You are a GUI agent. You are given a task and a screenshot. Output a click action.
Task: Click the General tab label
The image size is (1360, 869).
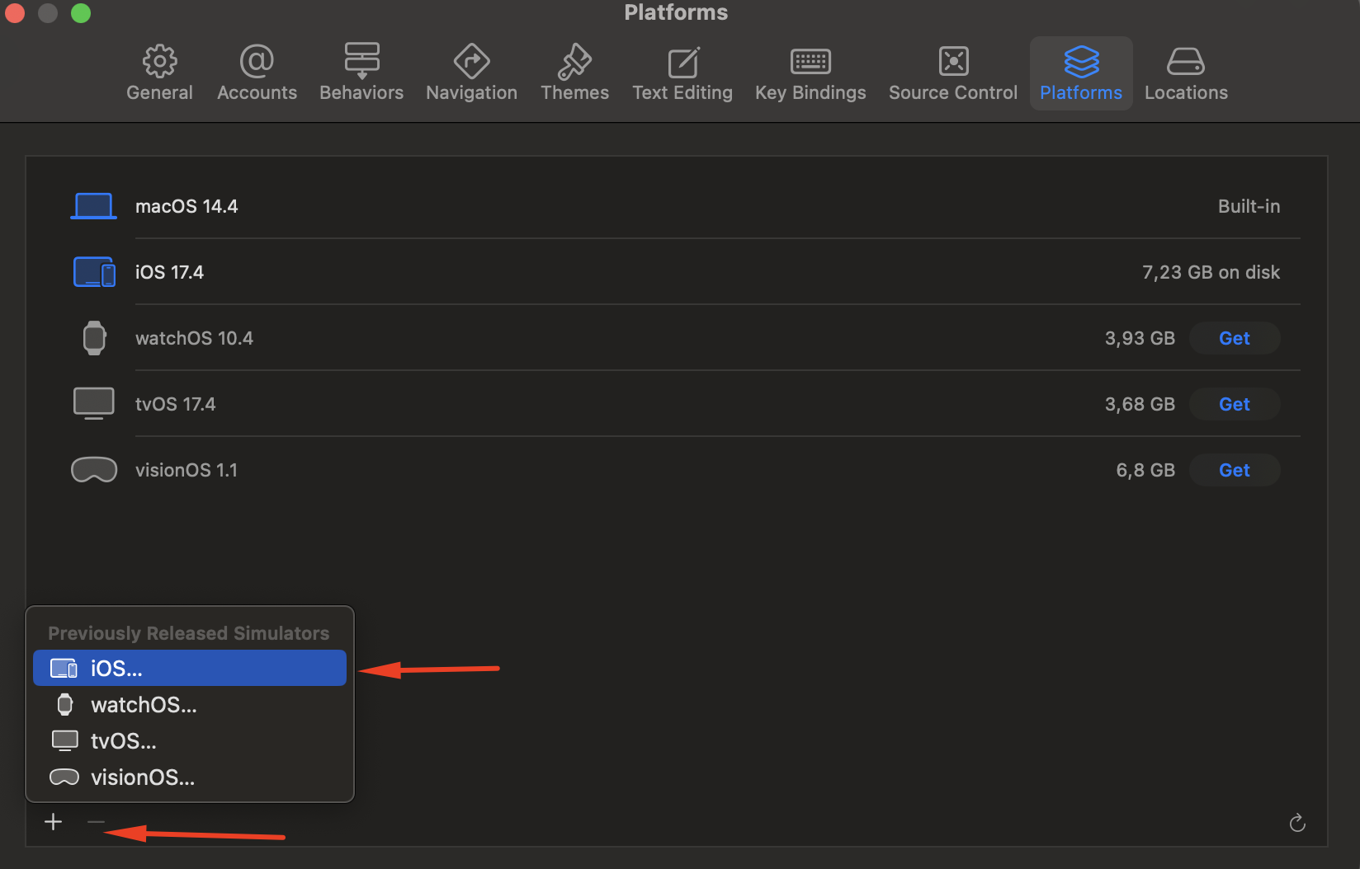159,92
